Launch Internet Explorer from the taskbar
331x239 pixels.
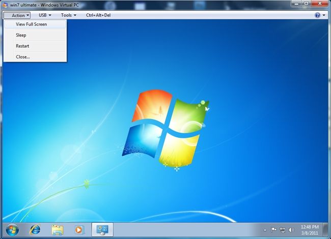tap(35, 230)
